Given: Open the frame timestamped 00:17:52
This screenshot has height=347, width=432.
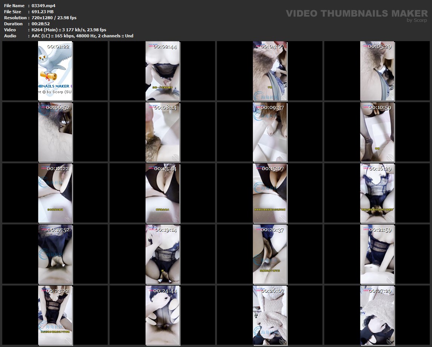Looking at the screenshot, I should [55, 254].
